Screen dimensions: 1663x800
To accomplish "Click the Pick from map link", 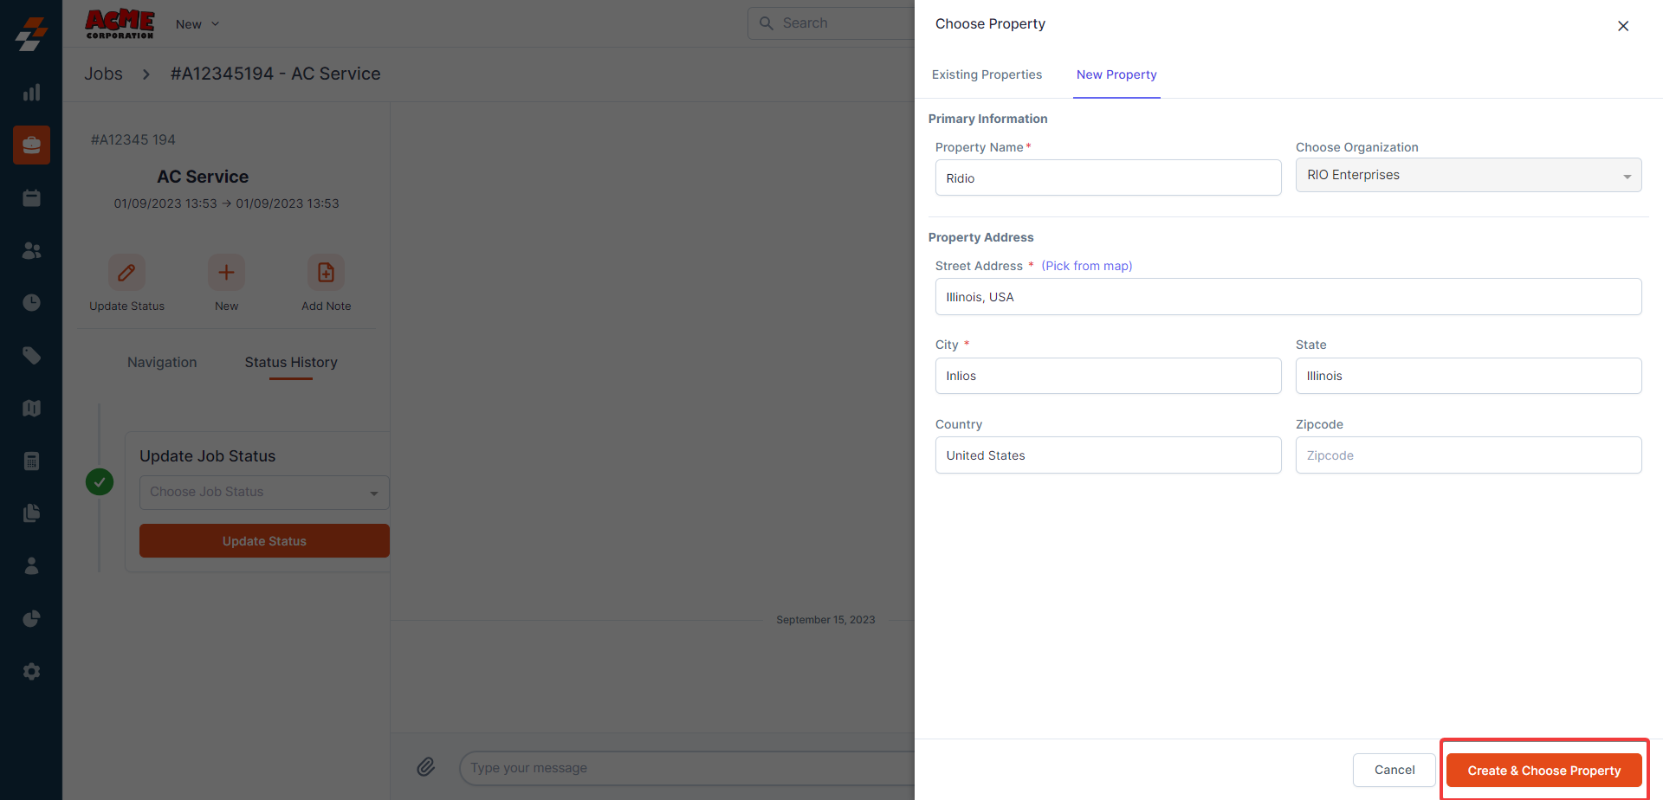I will [1086, 266].
